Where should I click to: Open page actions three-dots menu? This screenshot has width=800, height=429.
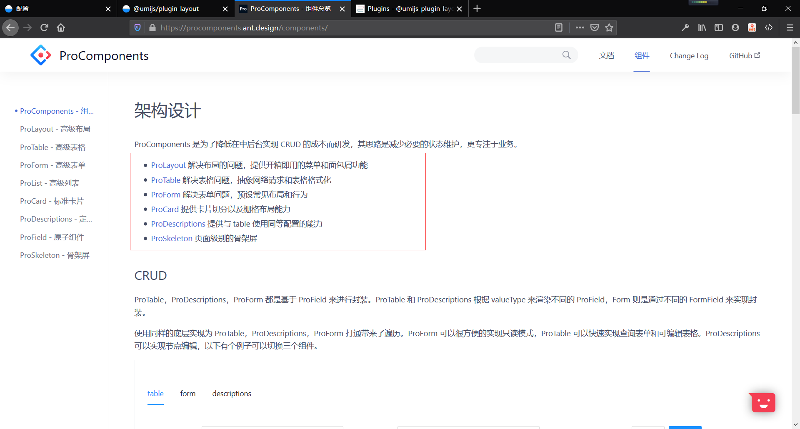pyautogui.click(x=580, y=28)
